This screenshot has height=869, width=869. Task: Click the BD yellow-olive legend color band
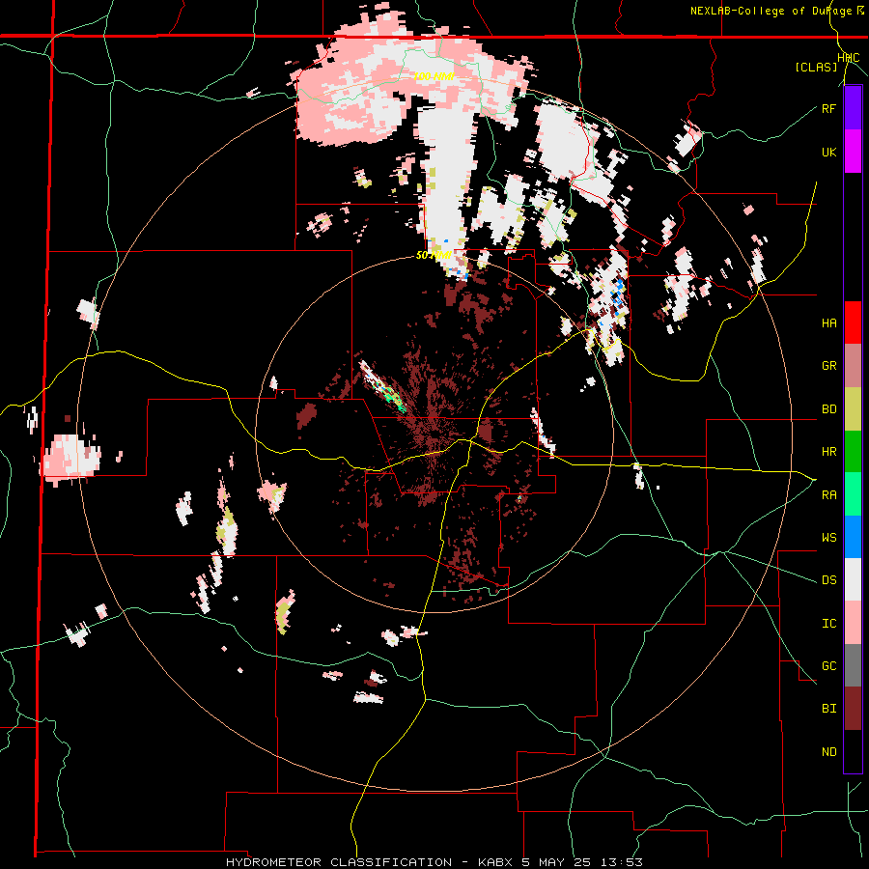tap(853, 409)
